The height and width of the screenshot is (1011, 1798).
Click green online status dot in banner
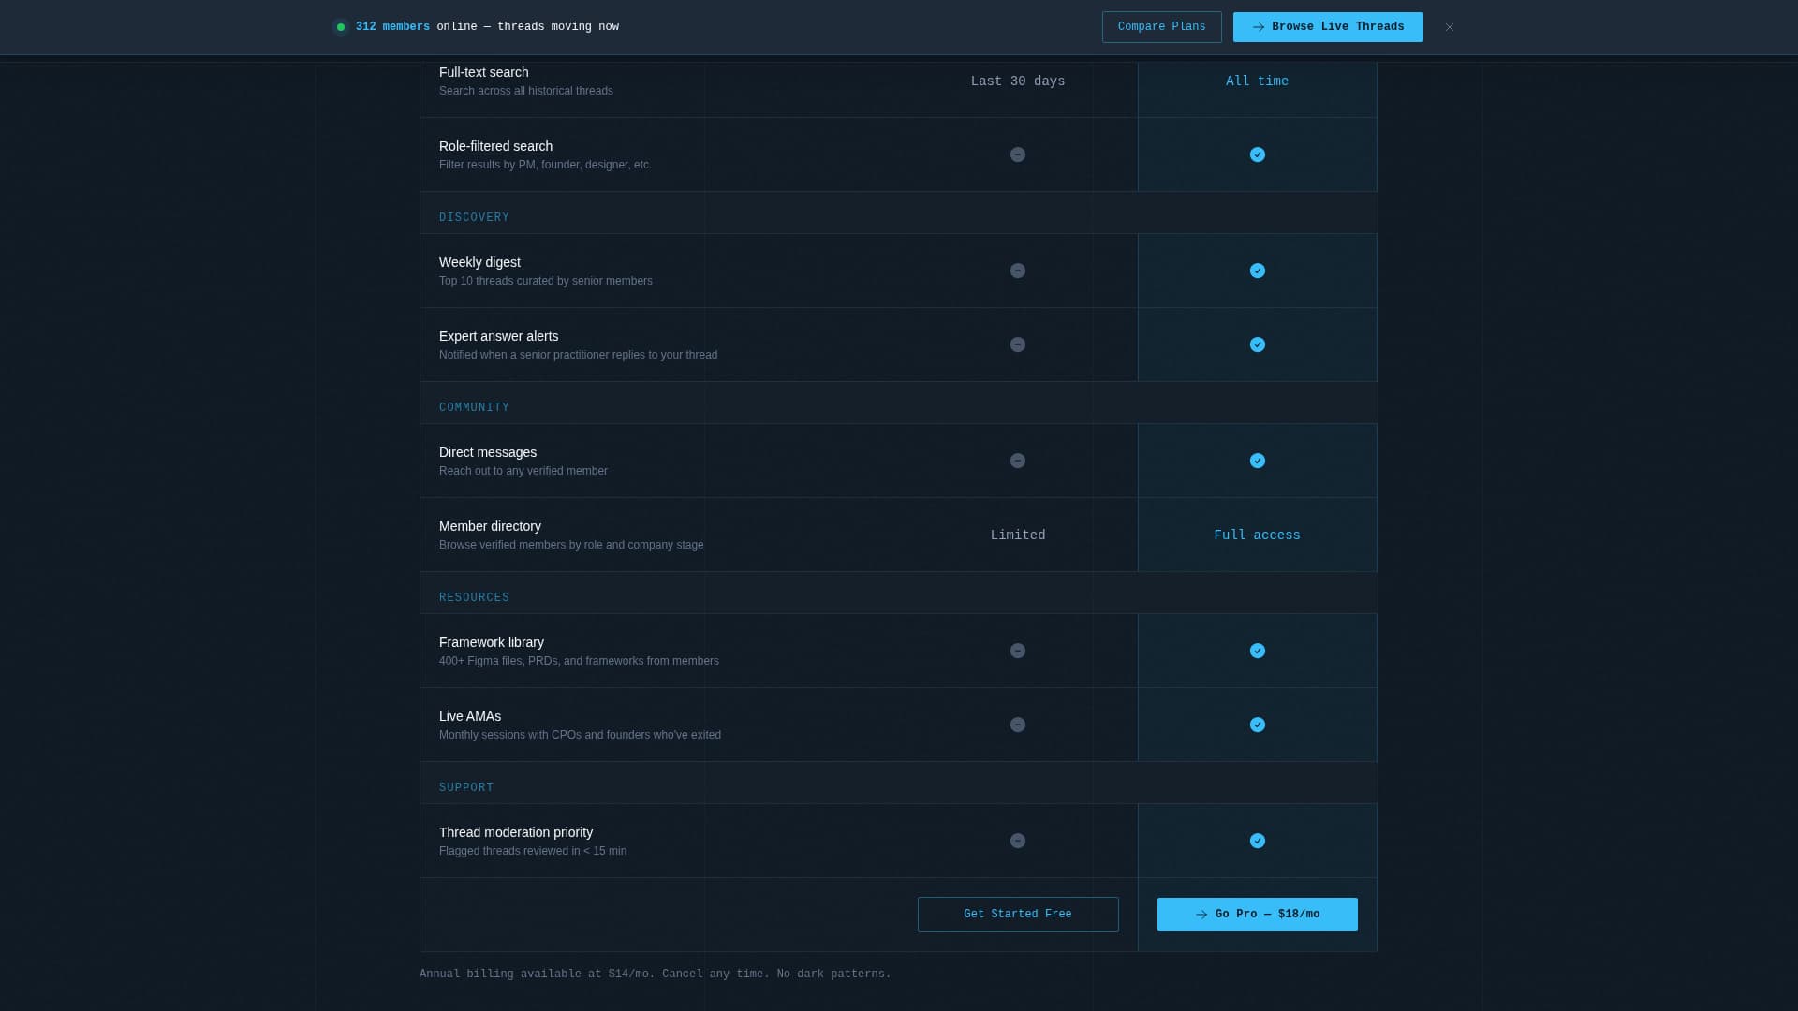[x=341, y=27]
